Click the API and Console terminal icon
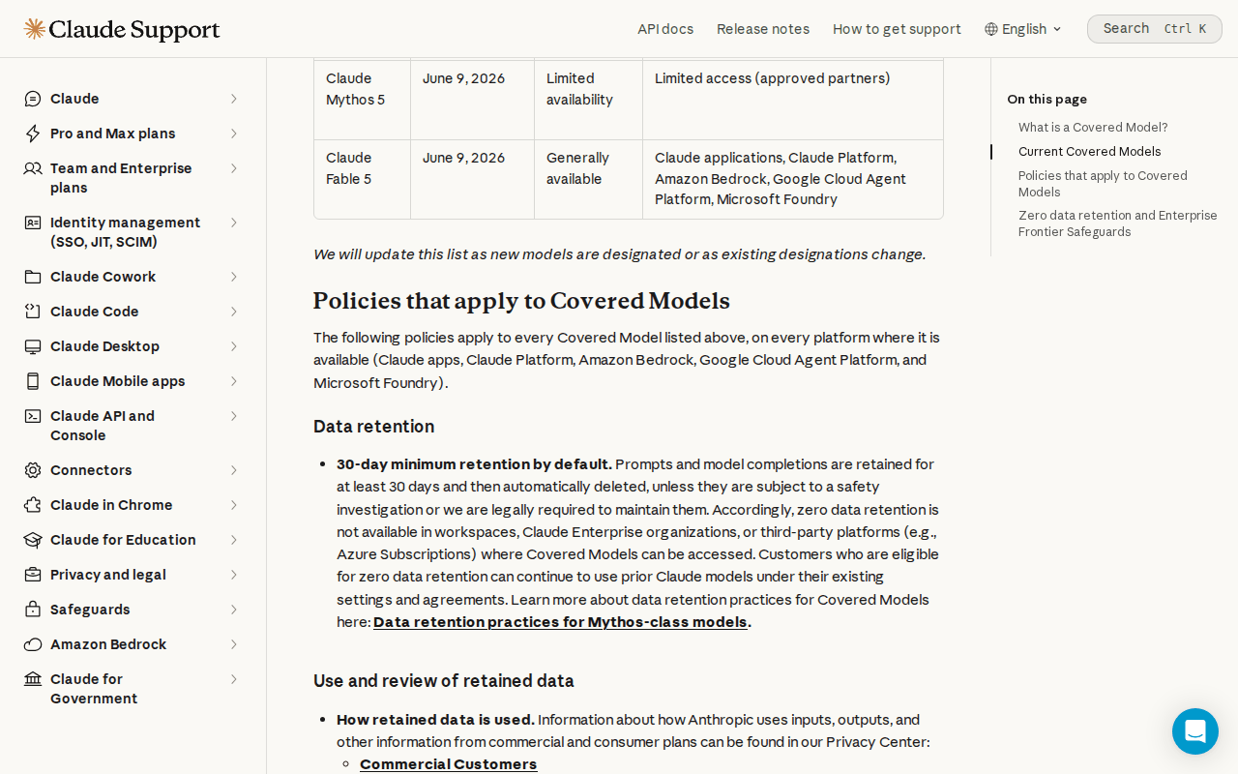Viewport: 1238px width, 774px height. (33, 416)
